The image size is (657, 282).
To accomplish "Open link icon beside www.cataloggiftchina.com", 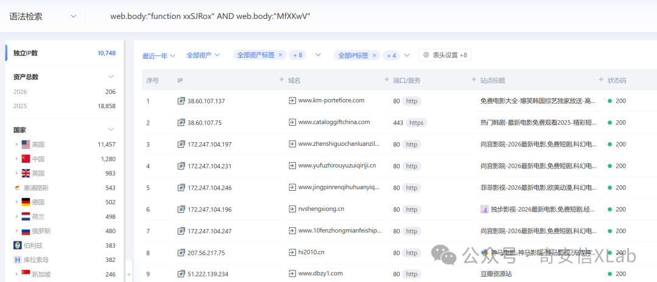I will coord(292,122).
